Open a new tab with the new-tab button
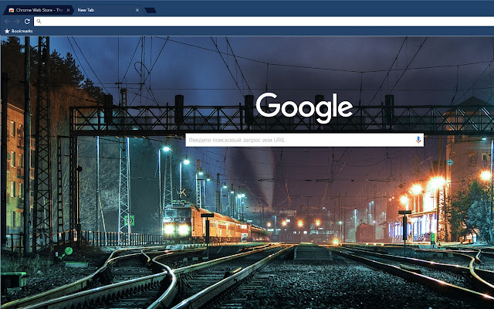494x309 pixels. pyautogui.click(x=151, y=10)
